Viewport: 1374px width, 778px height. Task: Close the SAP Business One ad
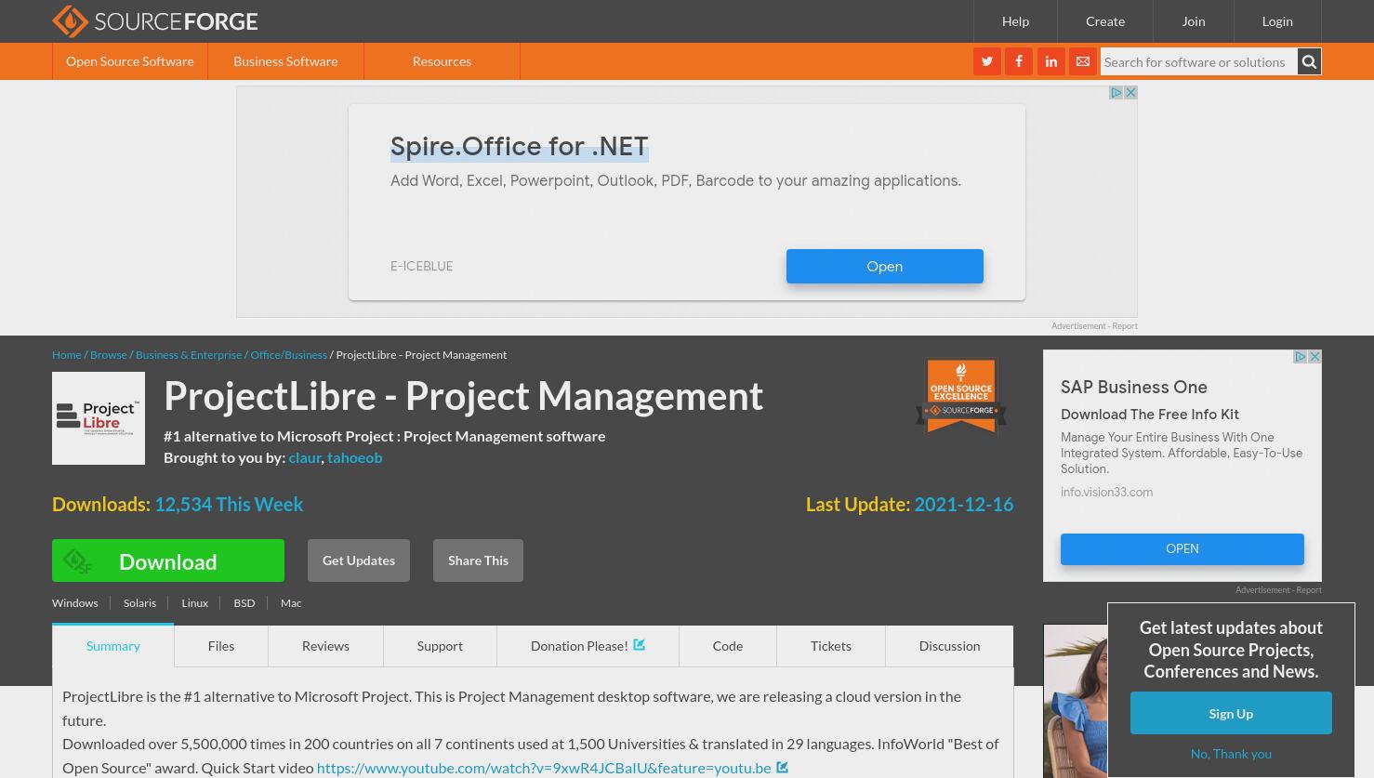[x=1315, y=357]
